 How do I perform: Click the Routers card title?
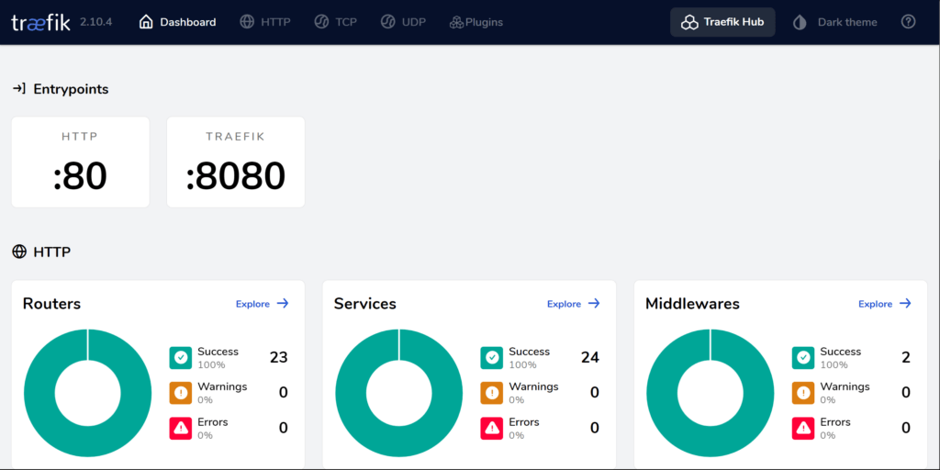pyautogui.click(x=51, y=304)
